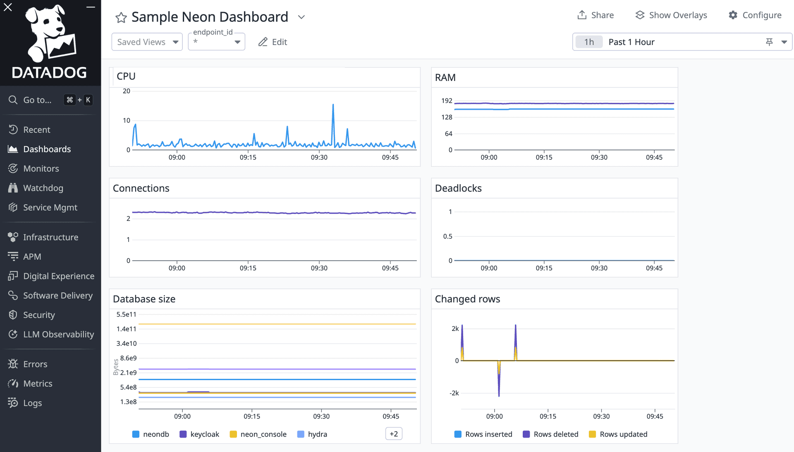
Task: Select the Logs icon in the sidebar
Action: 13,403
